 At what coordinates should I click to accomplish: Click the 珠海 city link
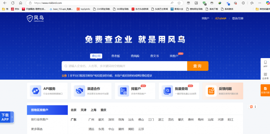(121, 120)
